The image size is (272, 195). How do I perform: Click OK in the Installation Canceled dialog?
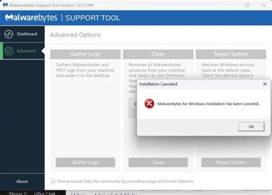251,126
